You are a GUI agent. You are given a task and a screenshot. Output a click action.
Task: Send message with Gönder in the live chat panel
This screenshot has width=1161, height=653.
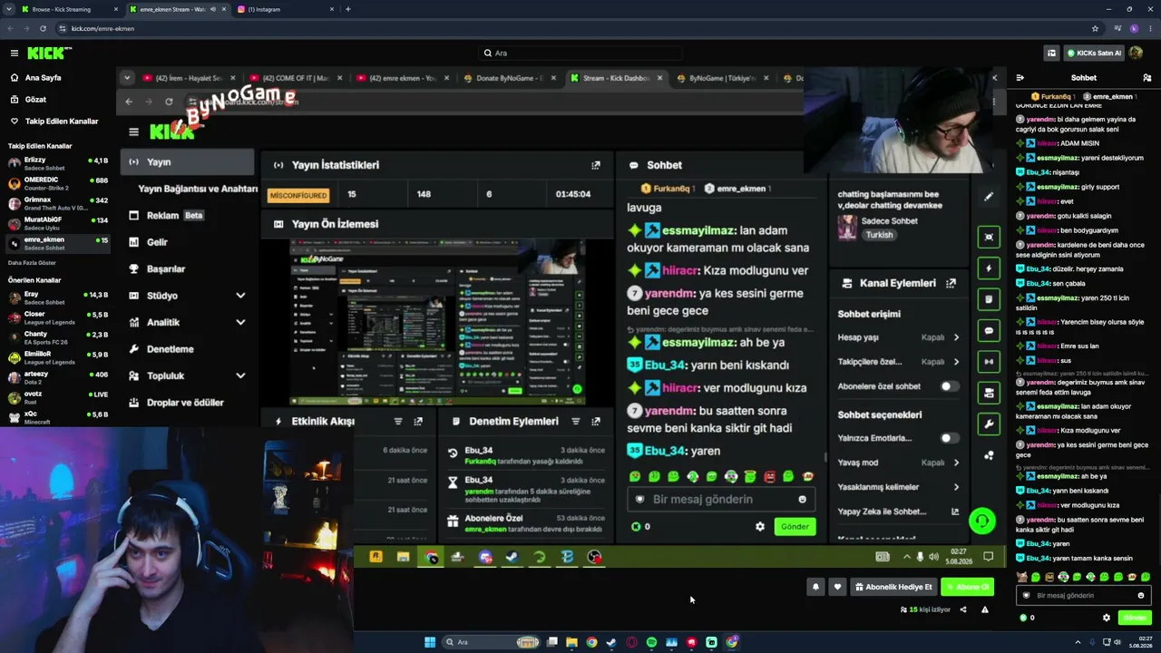(x=1135, y=618)
